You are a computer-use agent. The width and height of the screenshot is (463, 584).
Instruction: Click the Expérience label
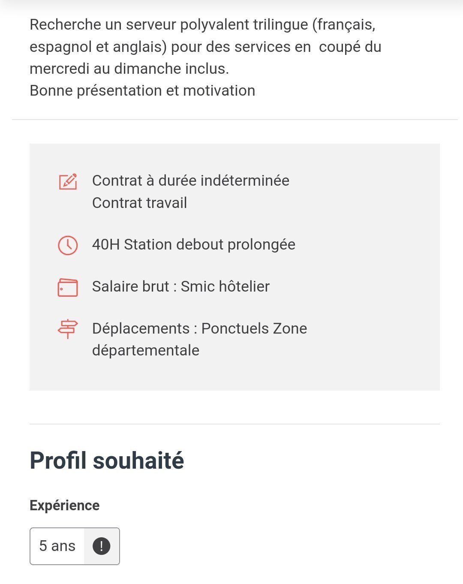[64, 506]
